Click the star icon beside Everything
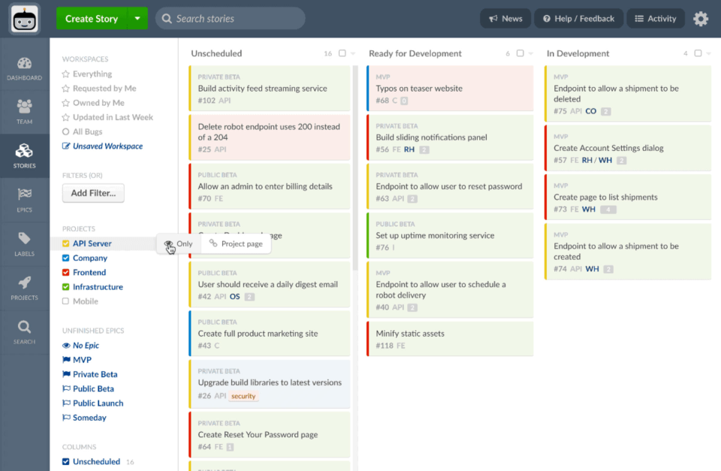 [66, 74]
